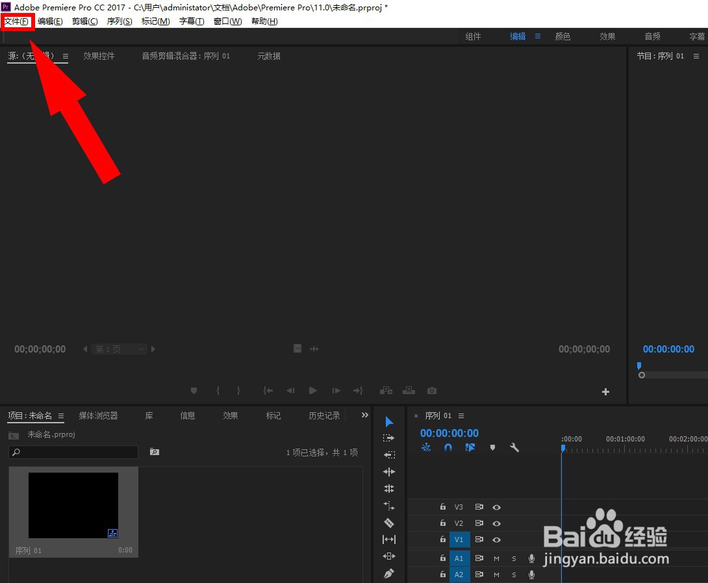Select the Pen tool
The width and height of the screenshot is (708, 583).
389,573
